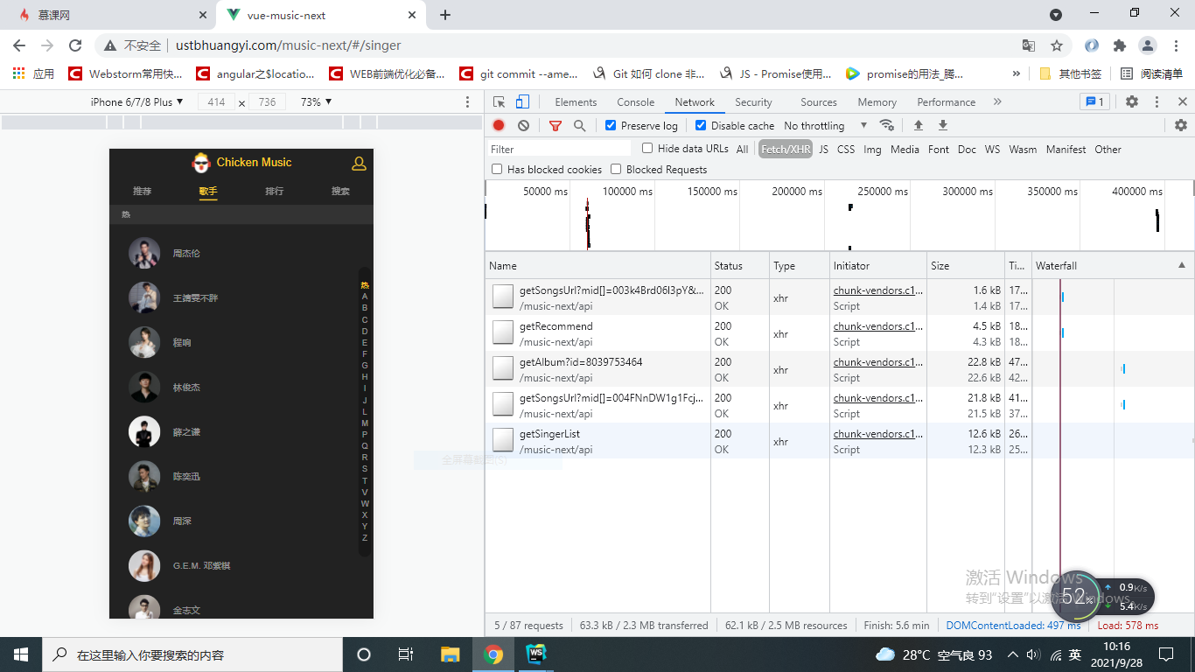The height and width of the screenshot is (672, 1195).
Task: Click the Filter text input
Action: [x=560, y=149]
